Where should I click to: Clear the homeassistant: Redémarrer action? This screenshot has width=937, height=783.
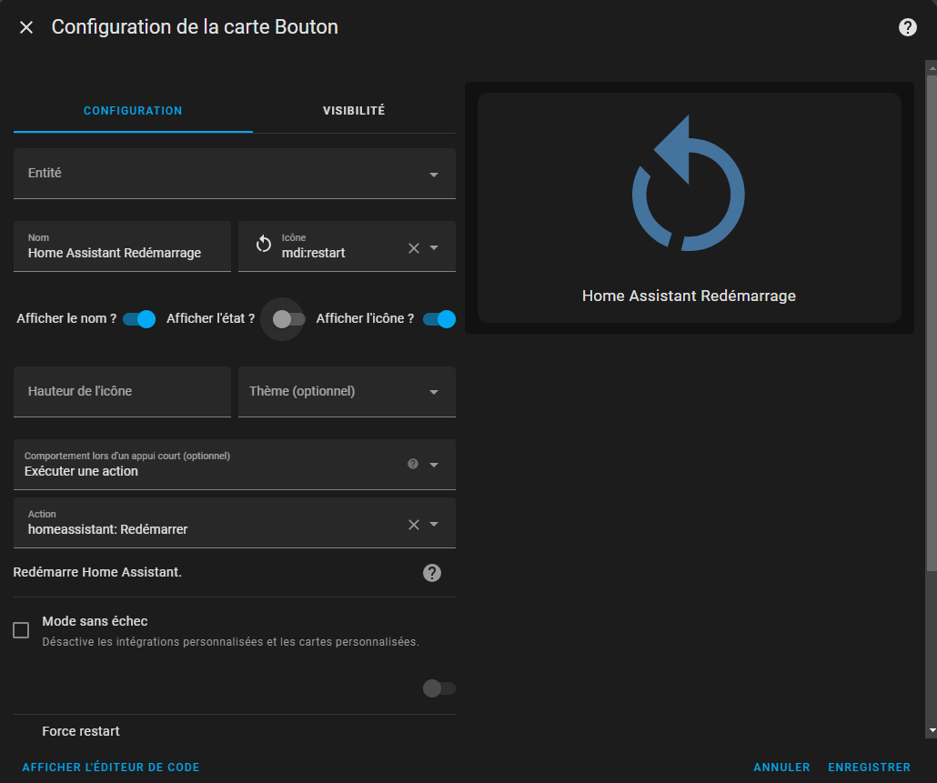[414, 525]
